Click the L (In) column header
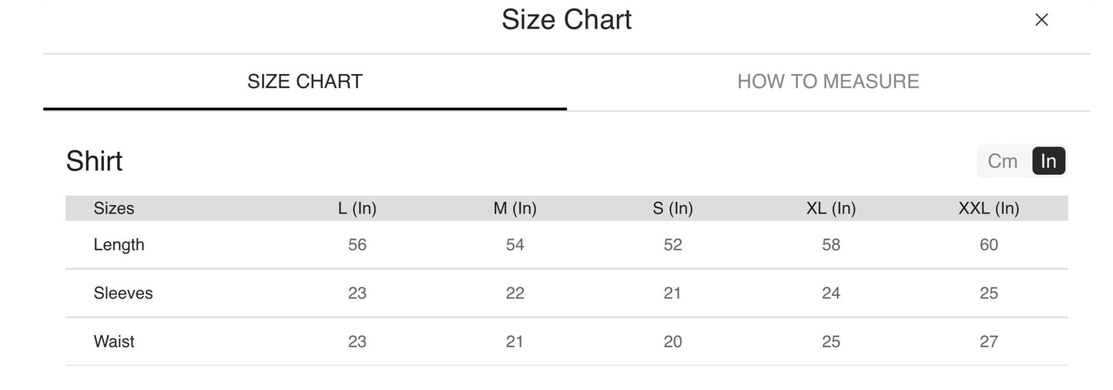Viewport: 1113px width, 390px height. (357, 208)
